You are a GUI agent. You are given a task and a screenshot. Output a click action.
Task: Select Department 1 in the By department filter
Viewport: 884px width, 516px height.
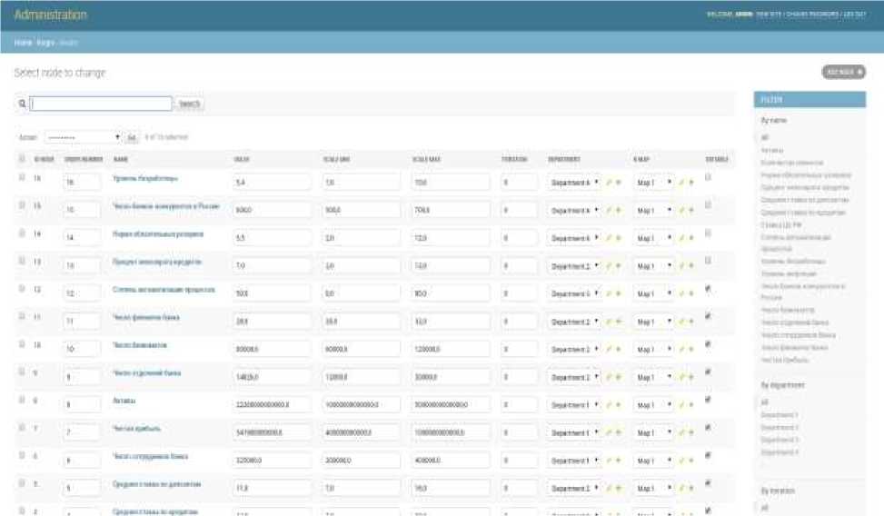point(780,414)
